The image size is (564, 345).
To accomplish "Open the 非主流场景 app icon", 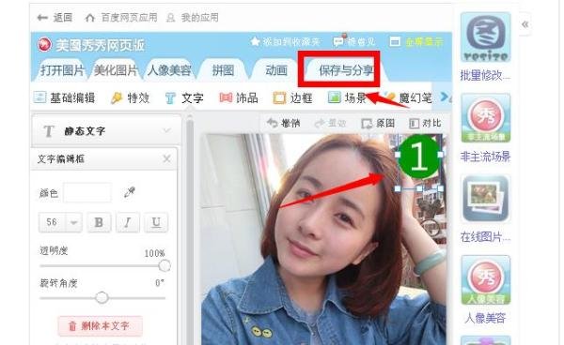I will pos(486,117).
